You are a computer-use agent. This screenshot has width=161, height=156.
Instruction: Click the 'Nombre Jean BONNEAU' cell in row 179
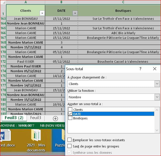[26, 95]
